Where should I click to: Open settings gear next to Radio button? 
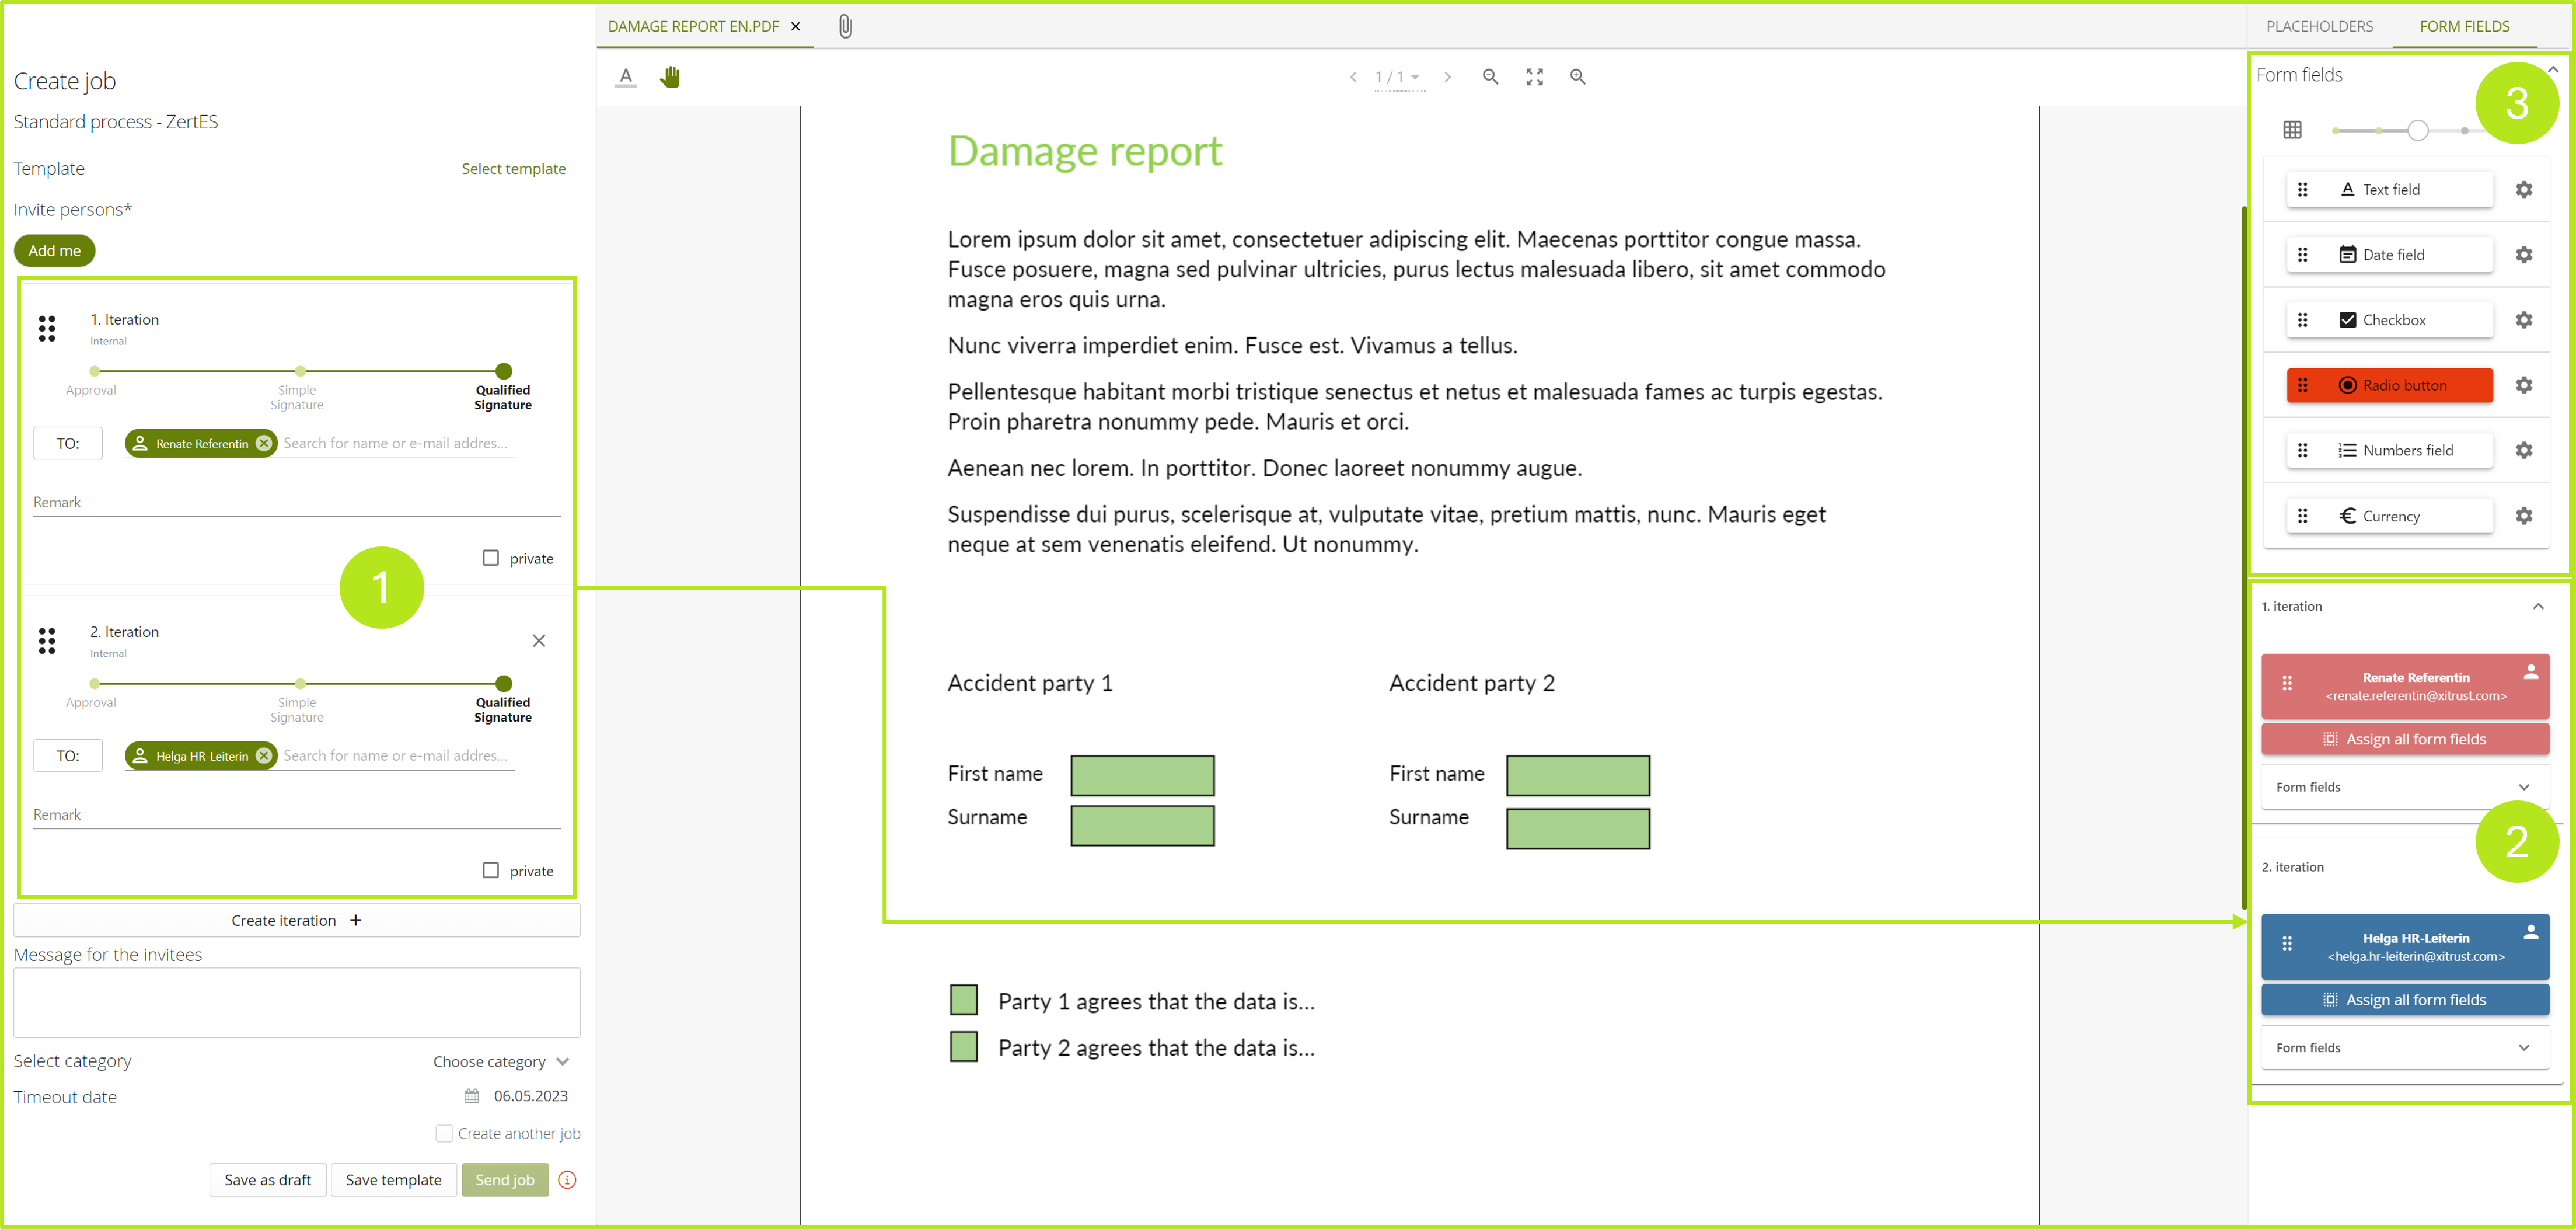coord(2525,384)
